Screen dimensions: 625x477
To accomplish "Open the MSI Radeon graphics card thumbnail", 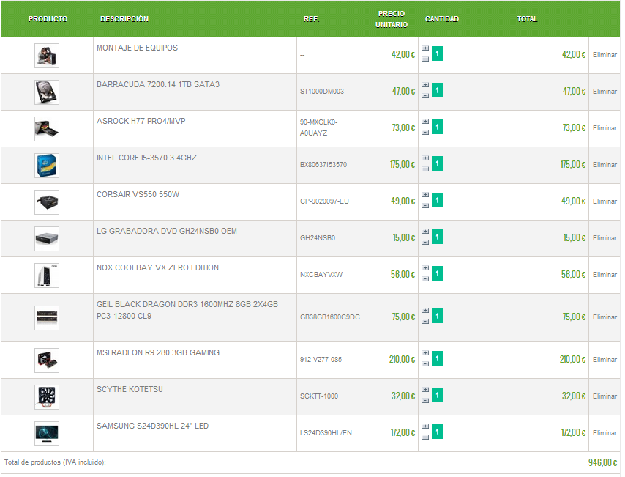I will [47, 361].
